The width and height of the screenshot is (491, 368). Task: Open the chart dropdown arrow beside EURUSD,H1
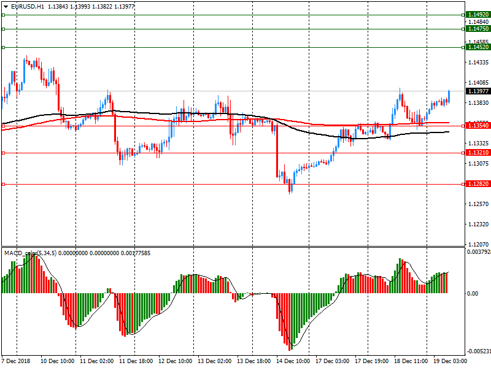point(5,6)
